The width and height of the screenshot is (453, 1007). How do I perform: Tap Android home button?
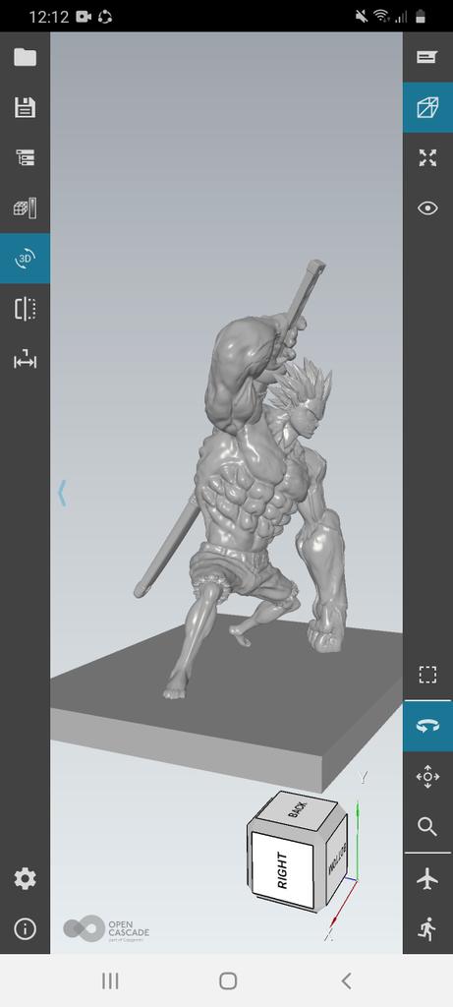pos(228,980)
